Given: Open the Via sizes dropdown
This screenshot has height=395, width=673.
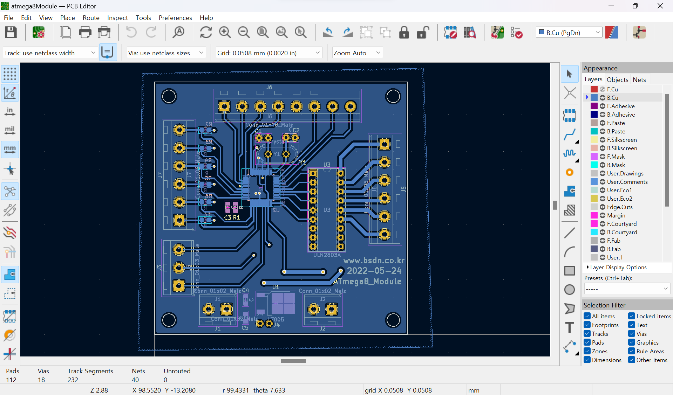Looking at the screenshot, I should pos(166,53).
